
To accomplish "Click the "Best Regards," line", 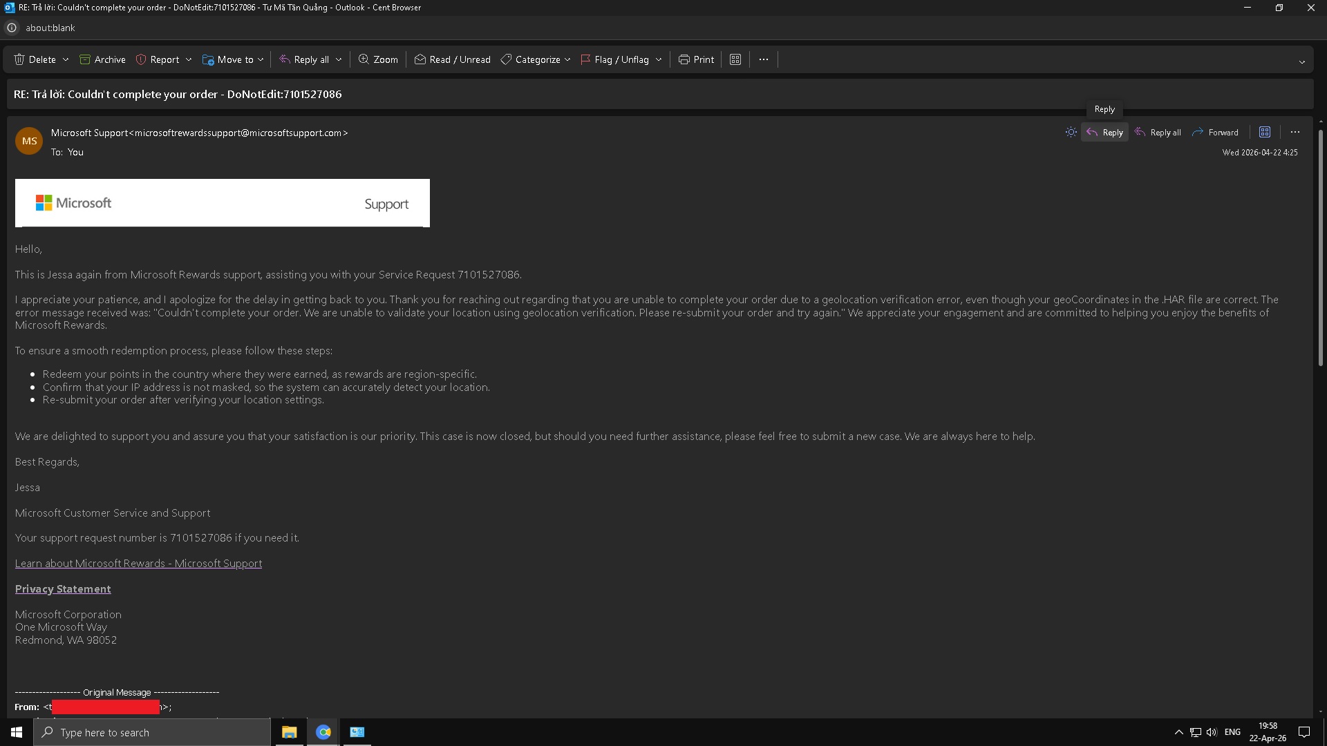I will [47, 462].
